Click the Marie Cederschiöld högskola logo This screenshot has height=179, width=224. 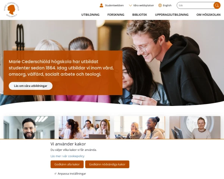(x=11, y=10)
